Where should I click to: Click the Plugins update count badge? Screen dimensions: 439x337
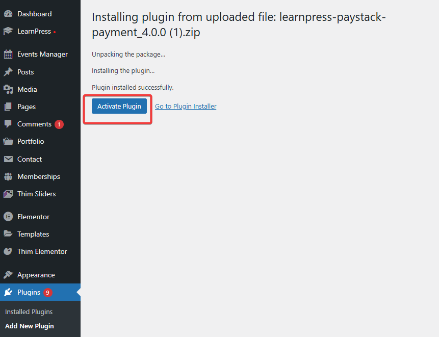click(x=48, y=293)
